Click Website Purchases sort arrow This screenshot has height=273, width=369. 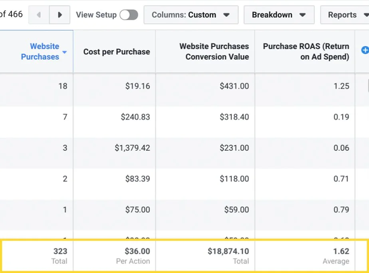click(65, 52)
